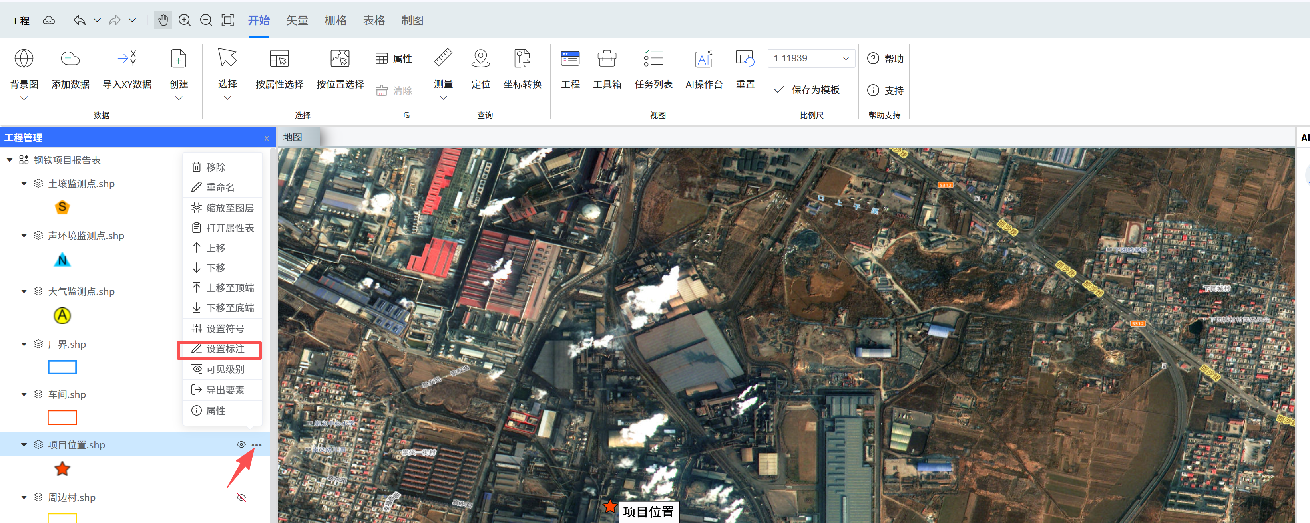Expand the background map dropdown arrow
The width and height of the screenshot is (1310, 523).
click(x=24, y=99)
